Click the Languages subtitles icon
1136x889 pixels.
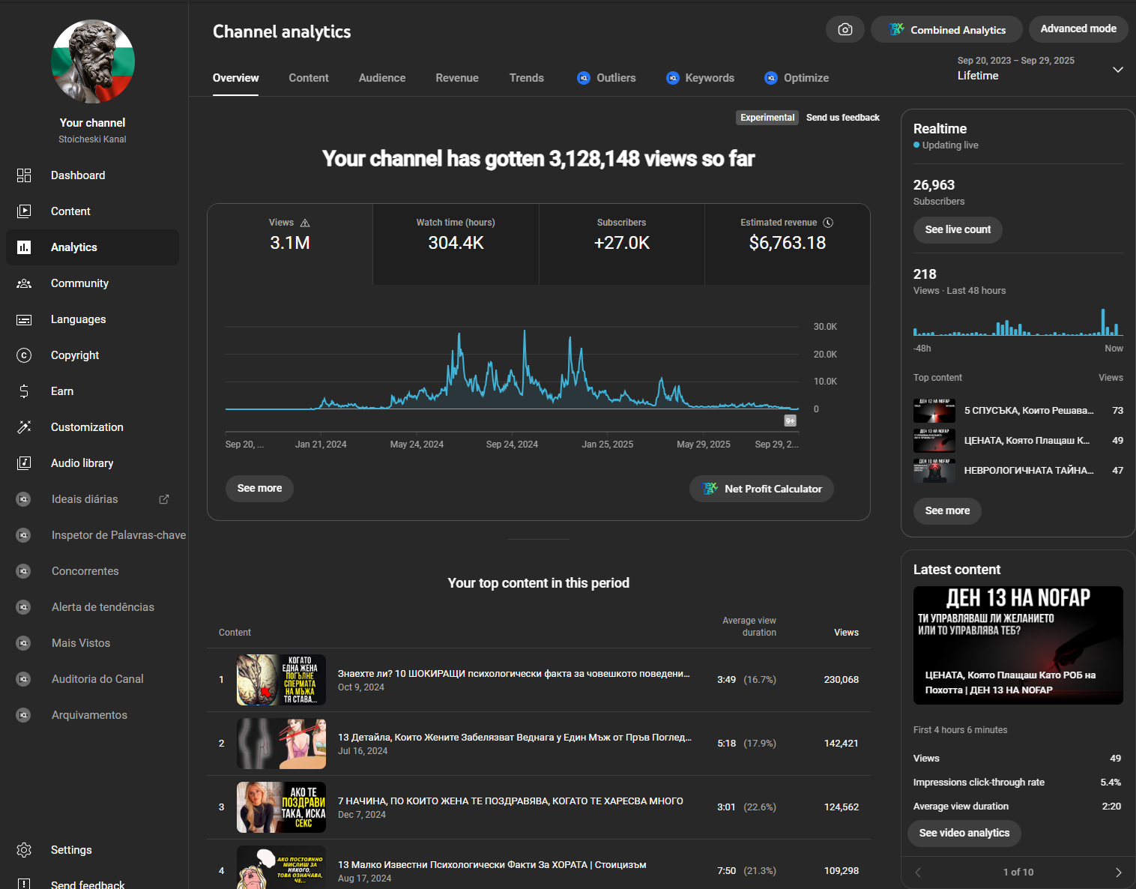tap(24, 319)
